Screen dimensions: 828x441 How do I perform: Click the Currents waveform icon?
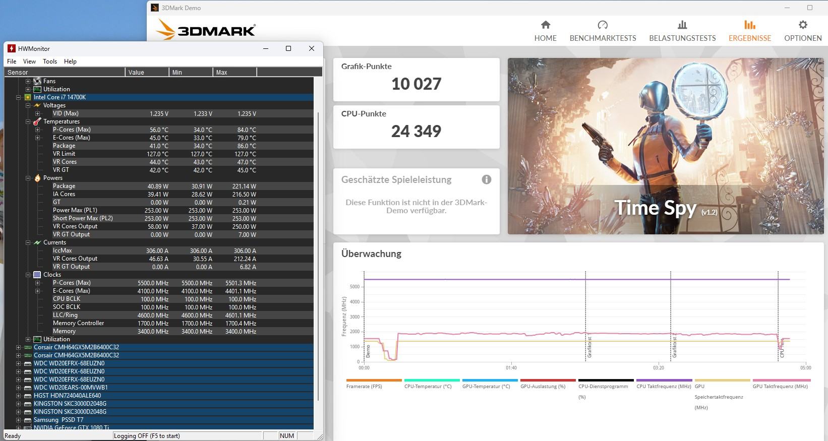(x=37, y=242)
